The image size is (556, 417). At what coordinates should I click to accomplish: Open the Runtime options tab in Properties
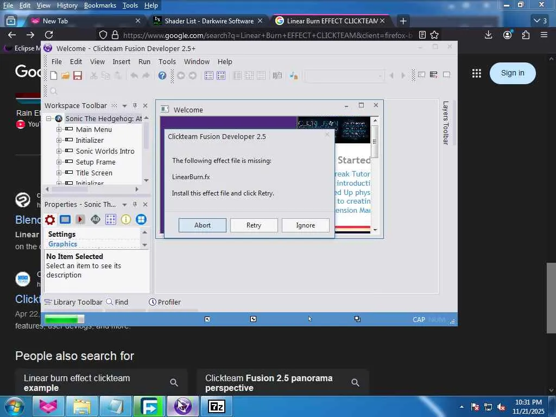click(80, 219)
